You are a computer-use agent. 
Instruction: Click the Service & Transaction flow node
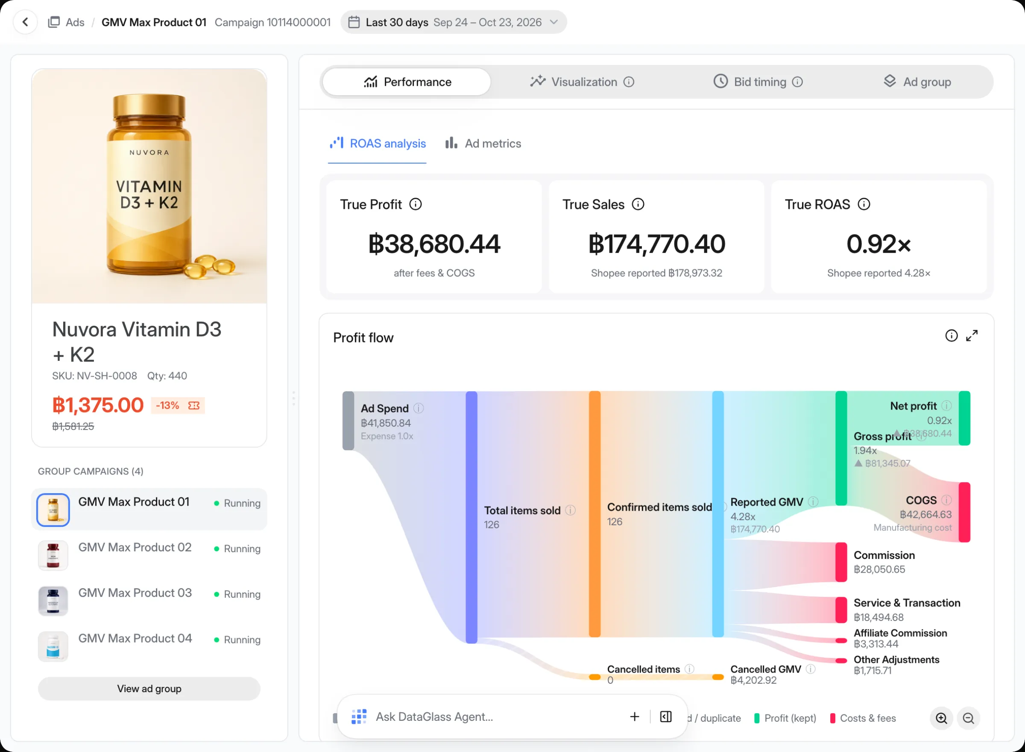click(x=841, y=610)
